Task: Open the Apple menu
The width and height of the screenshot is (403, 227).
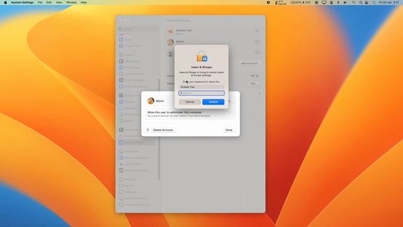Action: pos(6,3)
